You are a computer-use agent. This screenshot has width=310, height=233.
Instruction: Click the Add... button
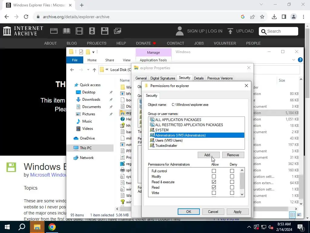(209, 155)
